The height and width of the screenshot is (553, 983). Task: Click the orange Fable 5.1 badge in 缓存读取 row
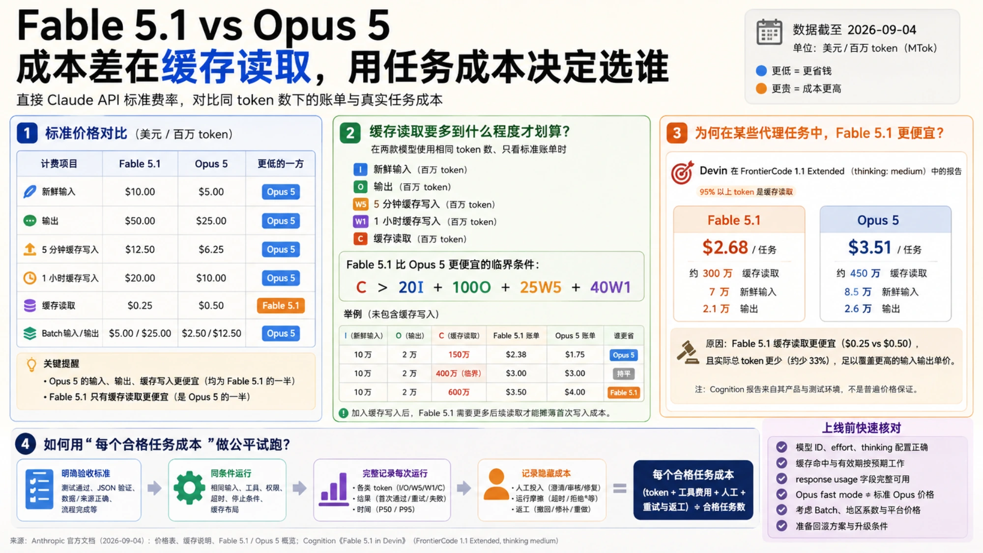281,305
